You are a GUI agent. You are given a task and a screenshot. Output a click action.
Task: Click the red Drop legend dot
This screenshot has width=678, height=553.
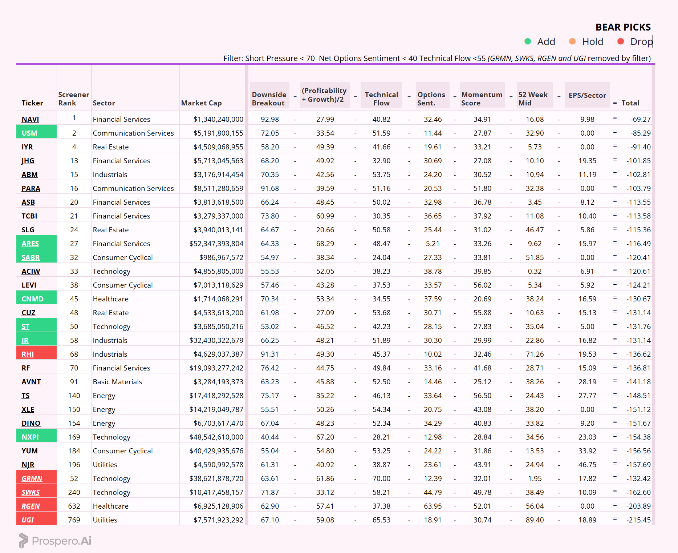(x=621, y=41)
